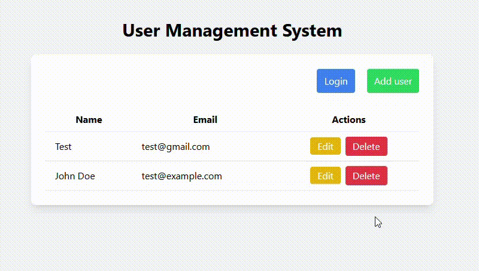Delete the Test user
The height and width of the screenshot is (271, 479).
pyautogui.click(x=366, y=146)
